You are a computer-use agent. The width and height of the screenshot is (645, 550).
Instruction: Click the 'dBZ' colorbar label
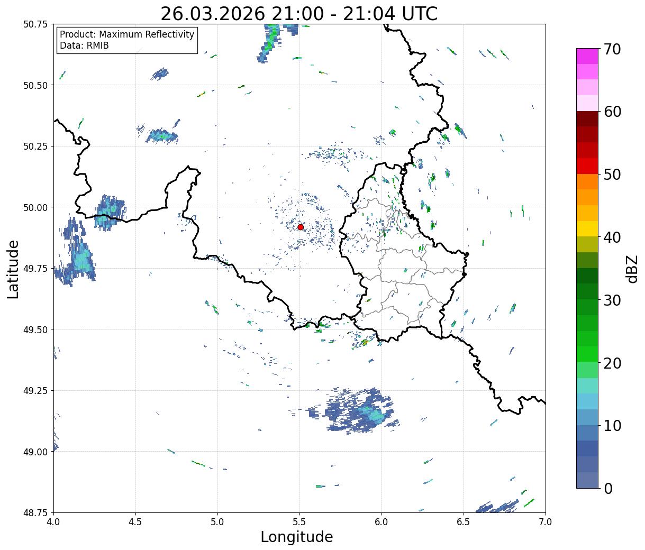(x=632, y=268)
